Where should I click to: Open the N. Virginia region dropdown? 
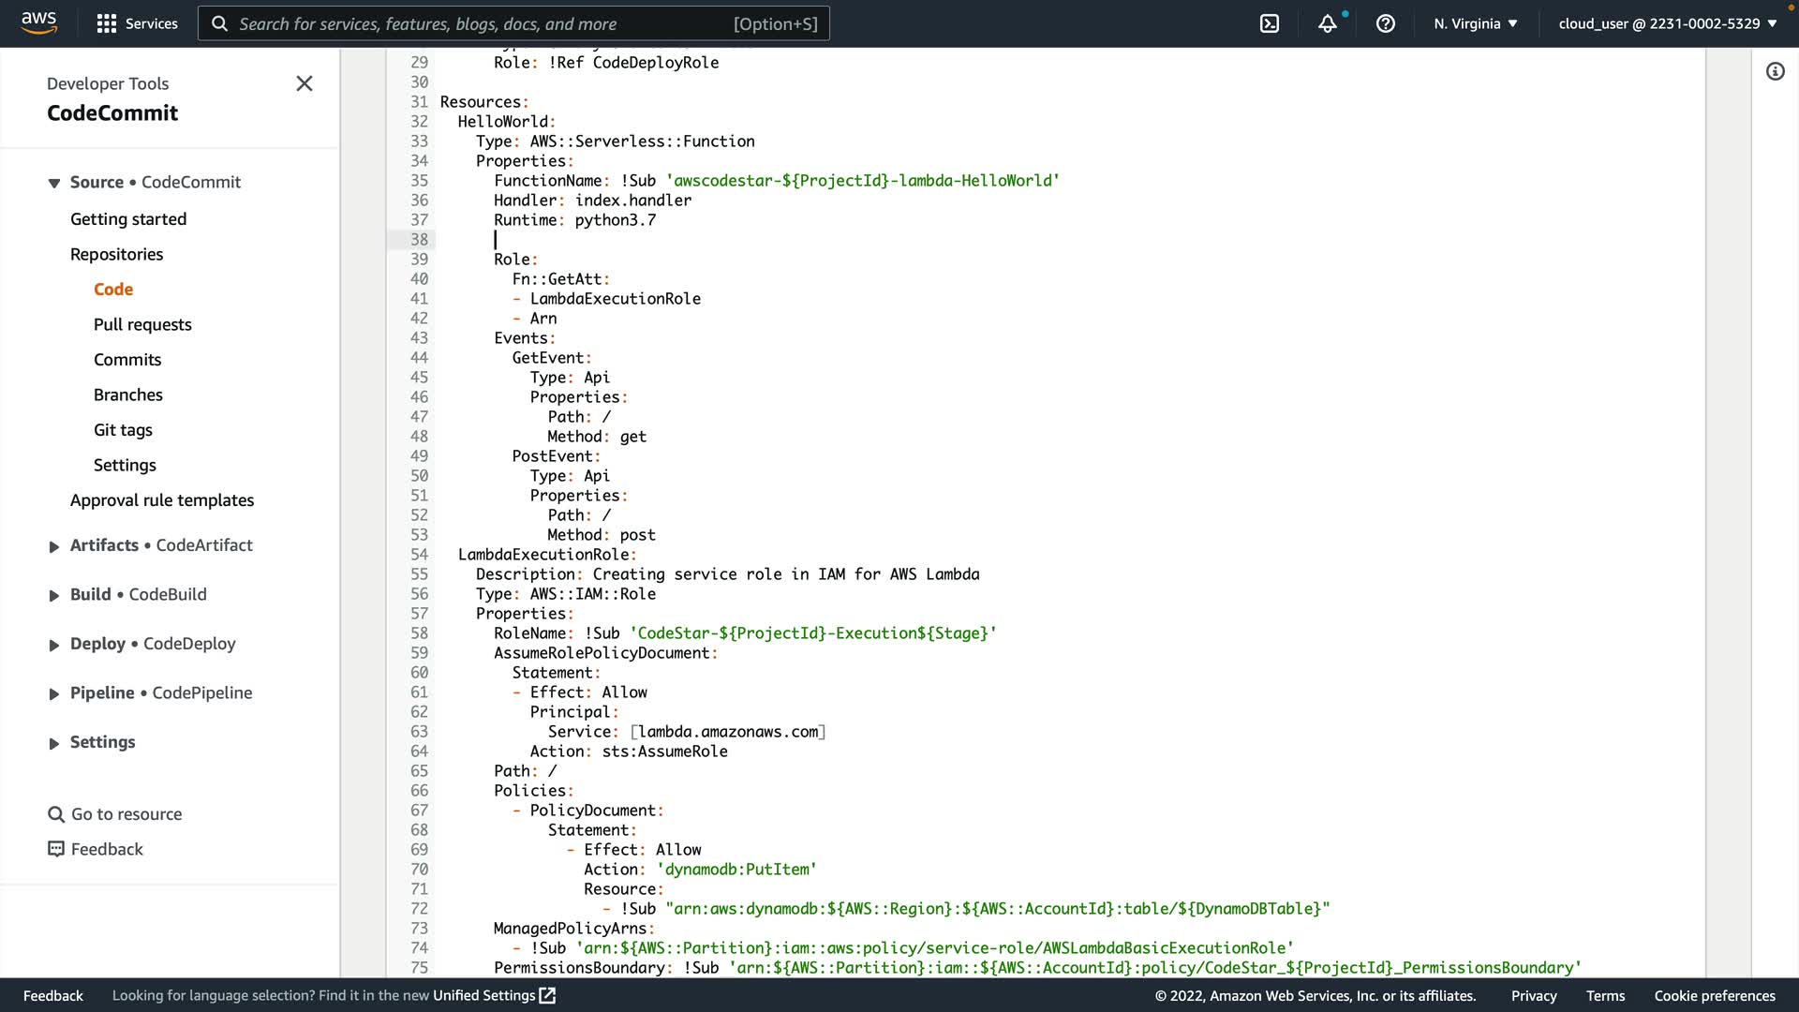click(x=1475, y=23)
